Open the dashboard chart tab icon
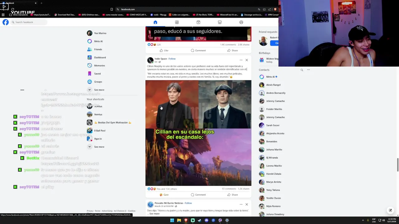The image size is (399, 224). click(x=177, y=22)
